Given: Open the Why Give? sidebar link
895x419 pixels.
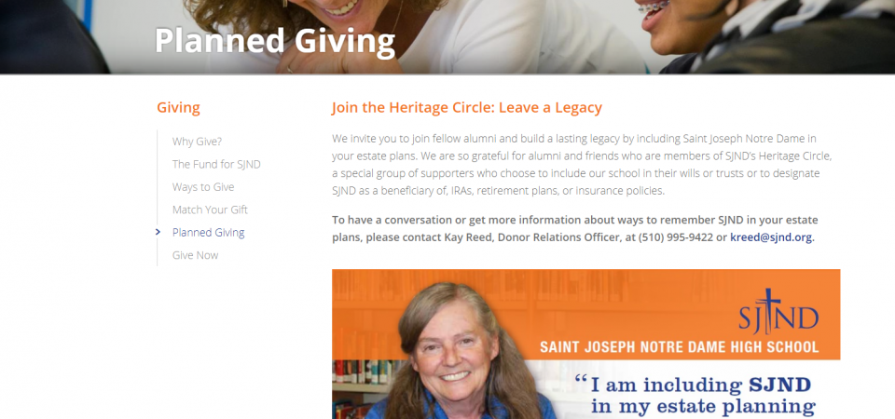Looking at the screenshot, I should pos(197,142).
